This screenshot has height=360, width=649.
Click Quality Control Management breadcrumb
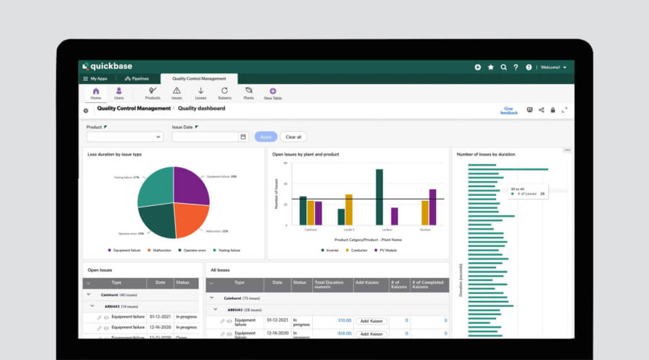[133, 108]
